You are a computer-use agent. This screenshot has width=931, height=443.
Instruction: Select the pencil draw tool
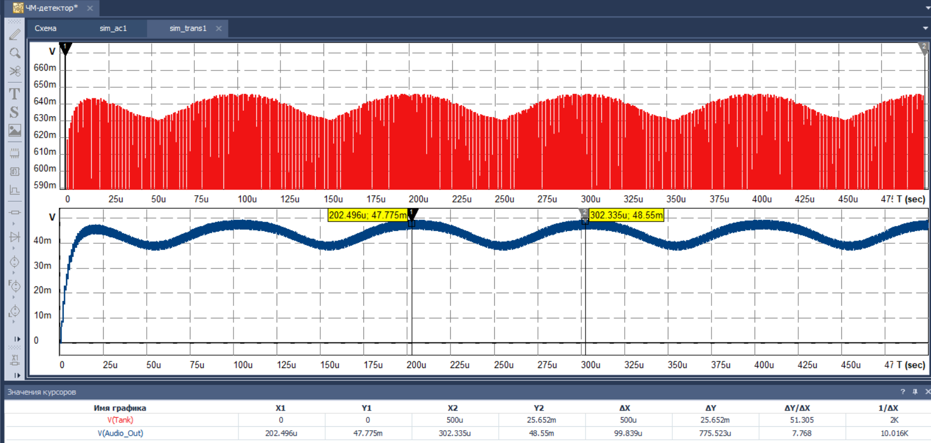15,35
